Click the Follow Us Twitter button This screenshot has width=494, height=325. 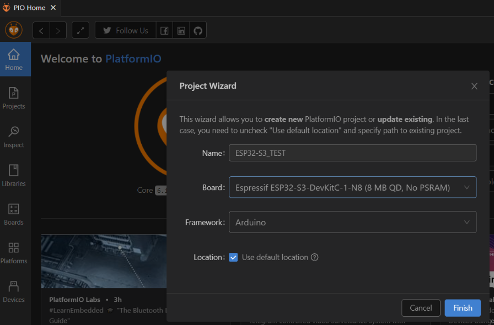tap(126, 30)
